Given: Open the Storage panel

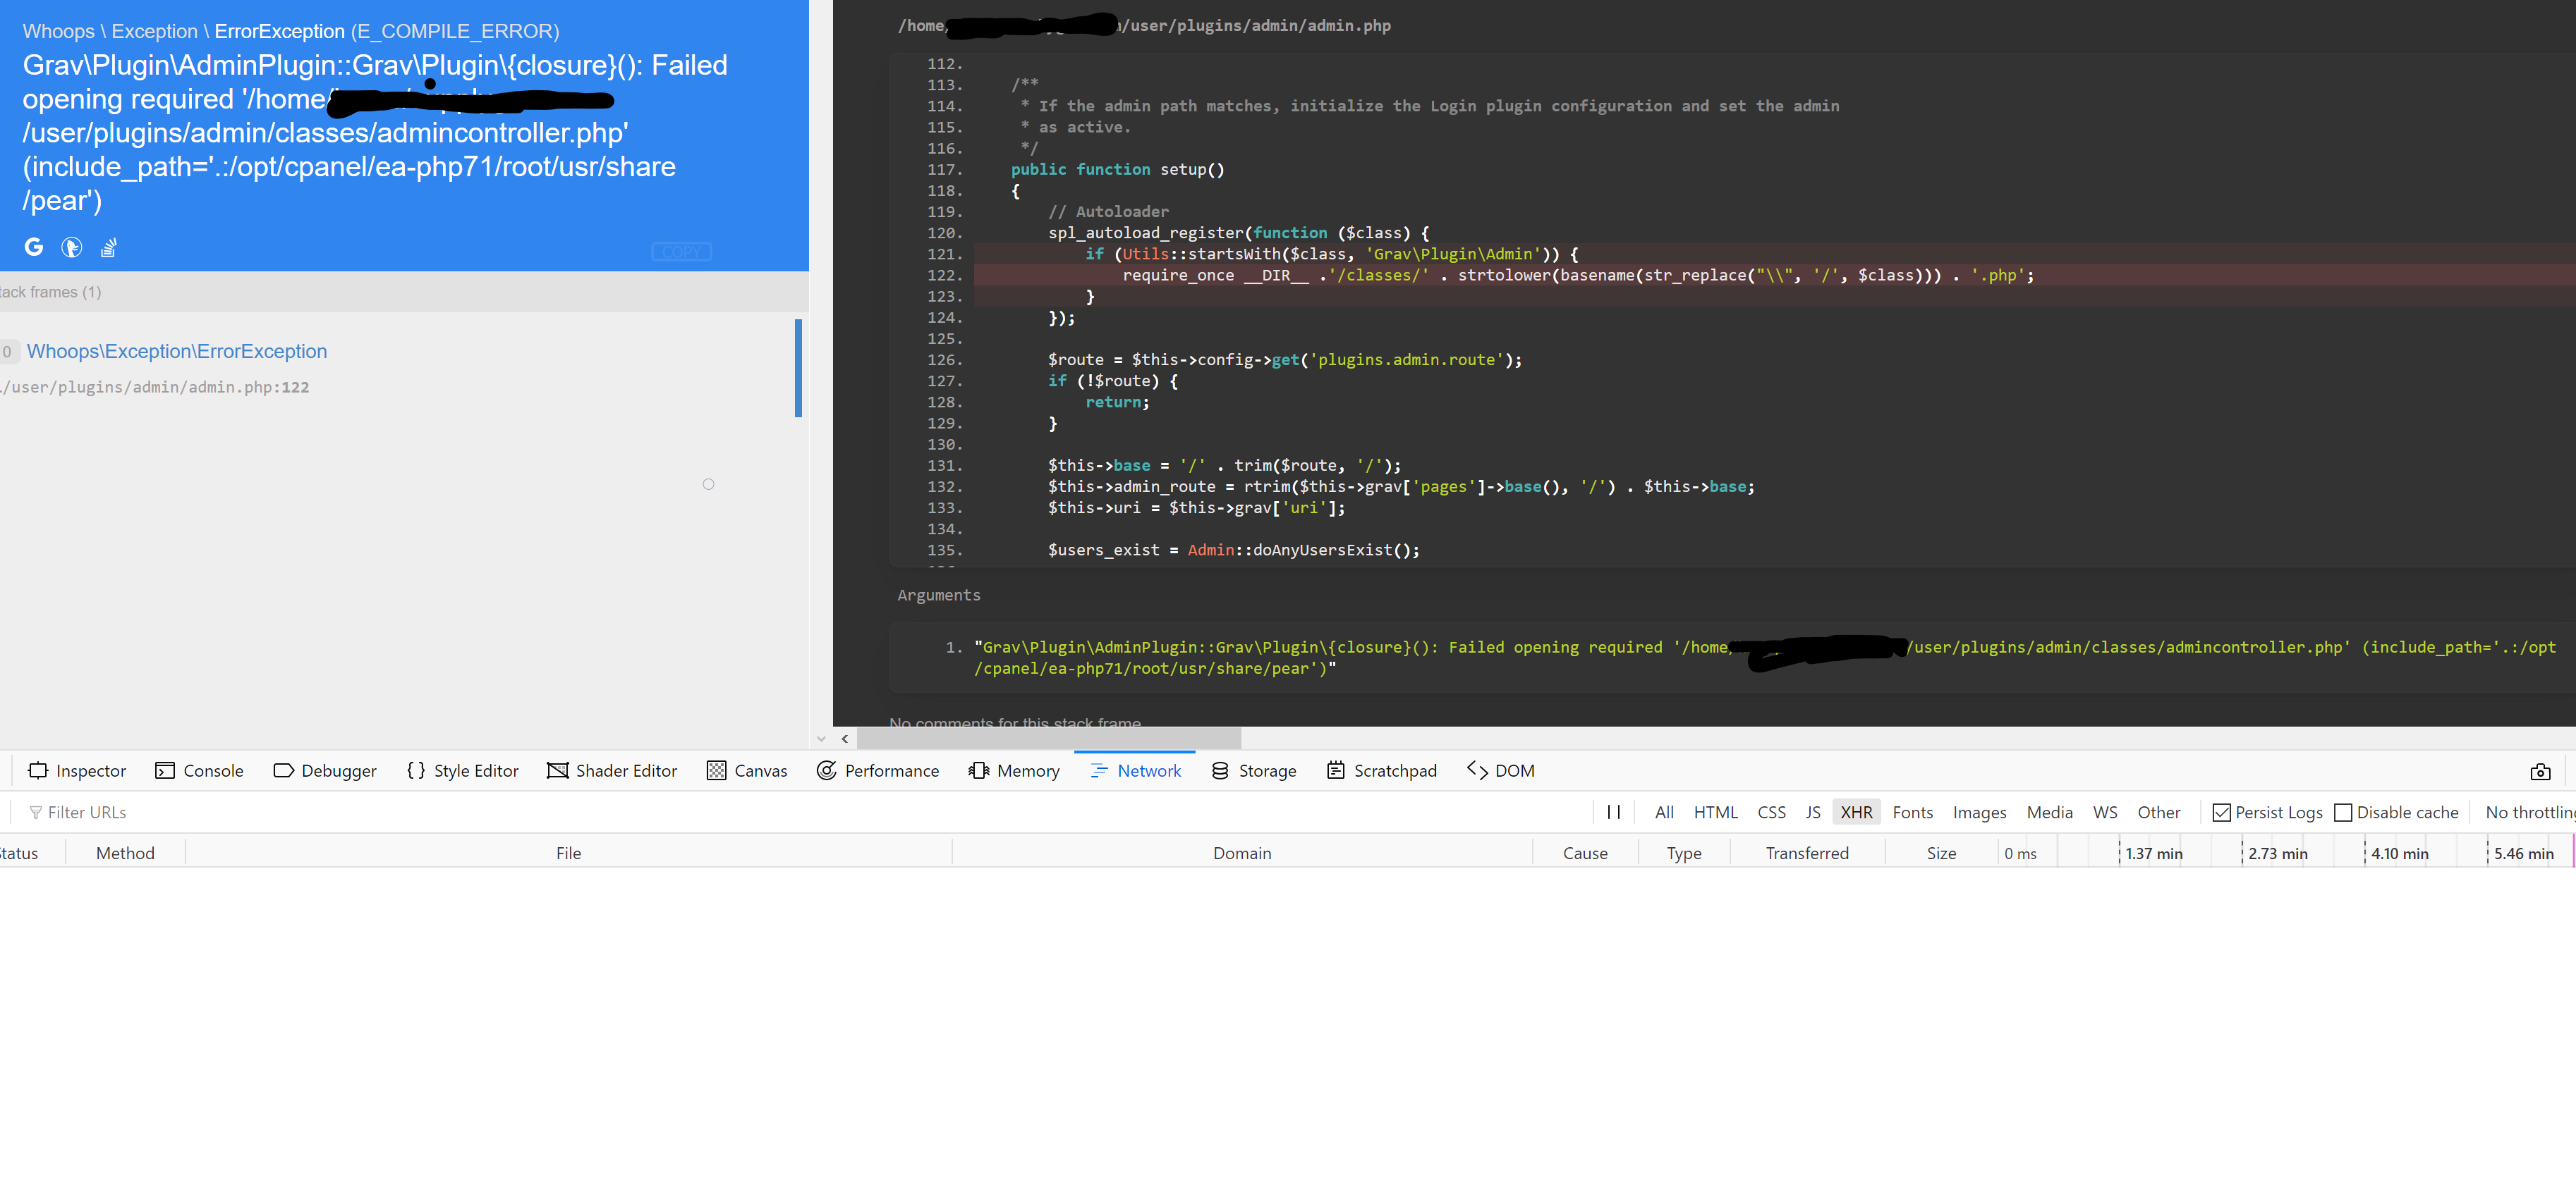Looking at the screenshot, I should tap(1253, 770).
